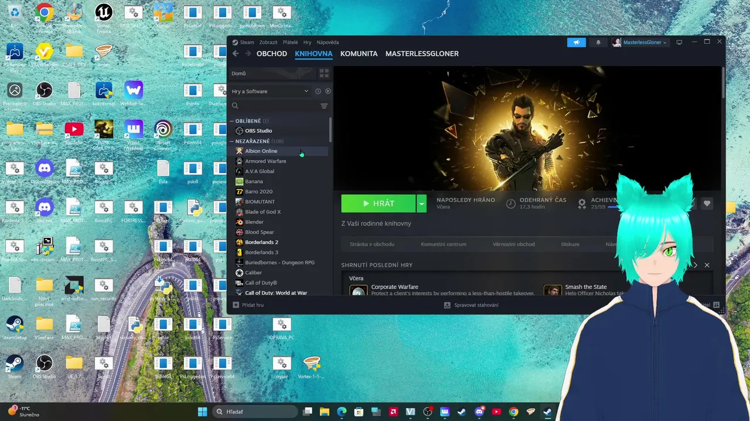
Task: Open the Přátelé menu
Action: click(291, 42)
